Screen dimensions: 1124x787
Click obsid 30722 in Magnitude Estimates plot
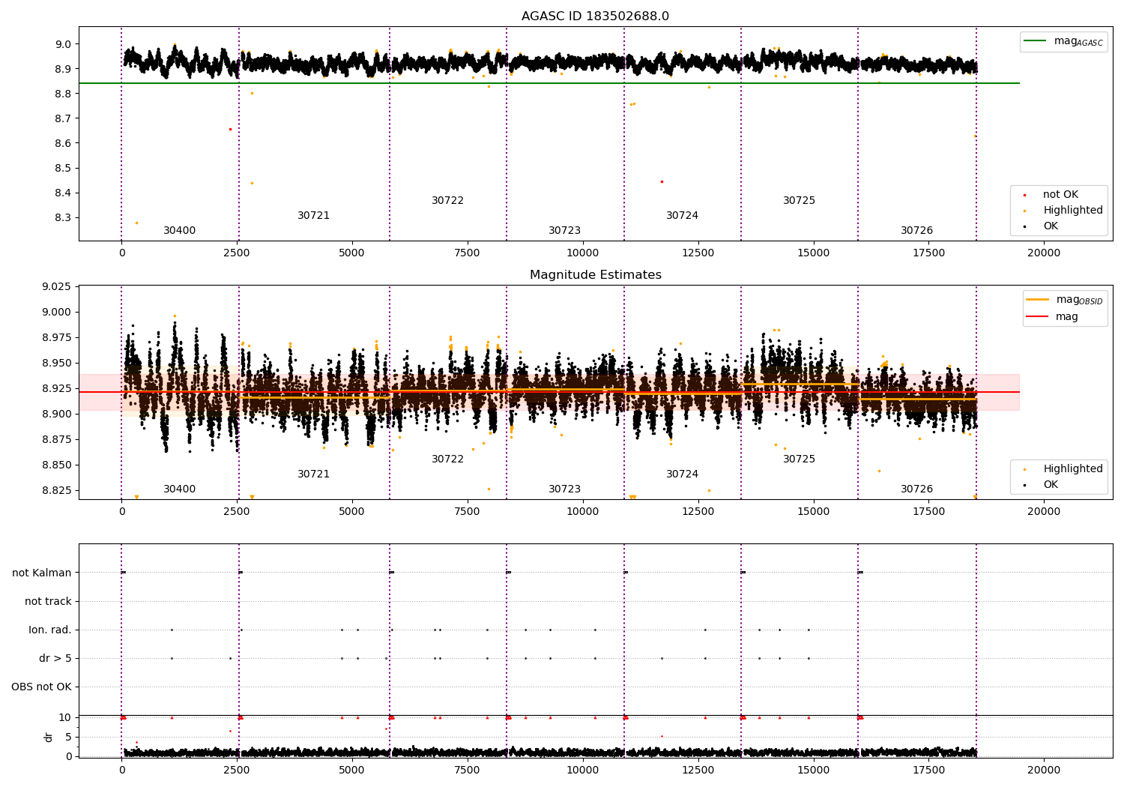[448, 459]
